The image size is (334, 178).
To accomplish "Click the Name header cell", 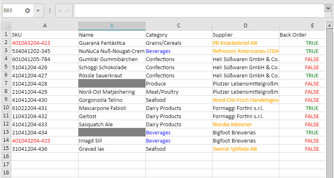I will [x=112, y=35].
